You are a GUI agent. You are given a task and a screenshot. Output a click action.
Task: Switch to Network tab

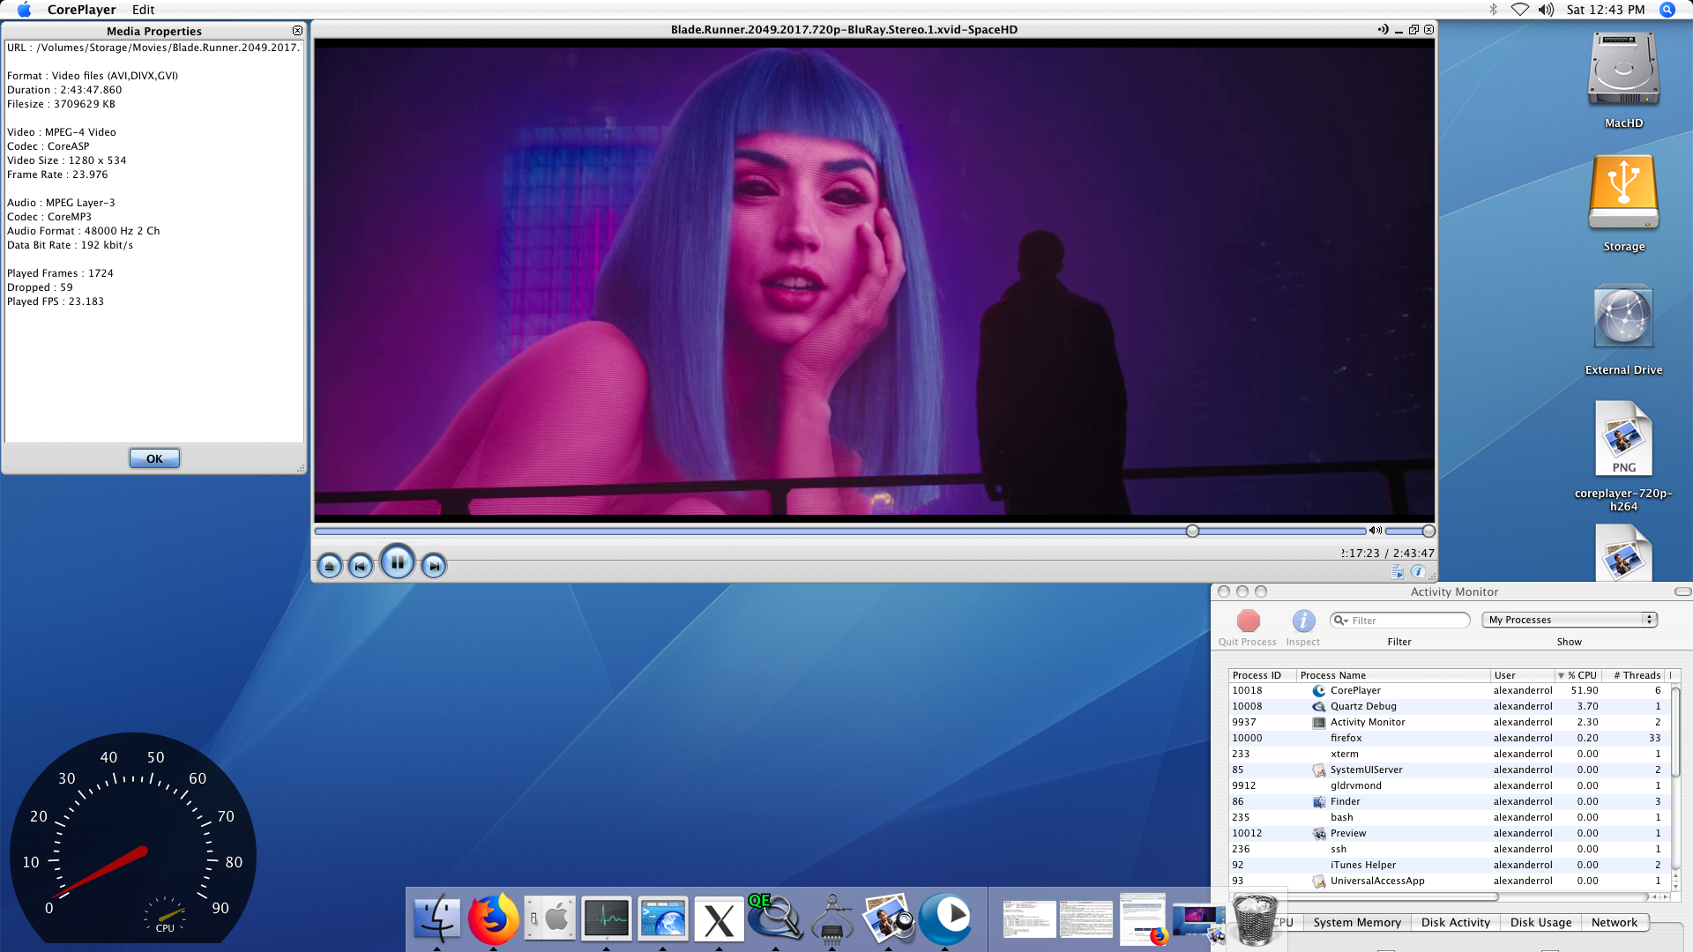(1614, 922)
